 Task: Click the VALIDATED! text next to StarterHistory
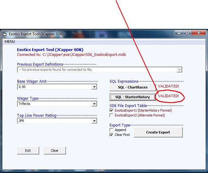click(168, 96)
